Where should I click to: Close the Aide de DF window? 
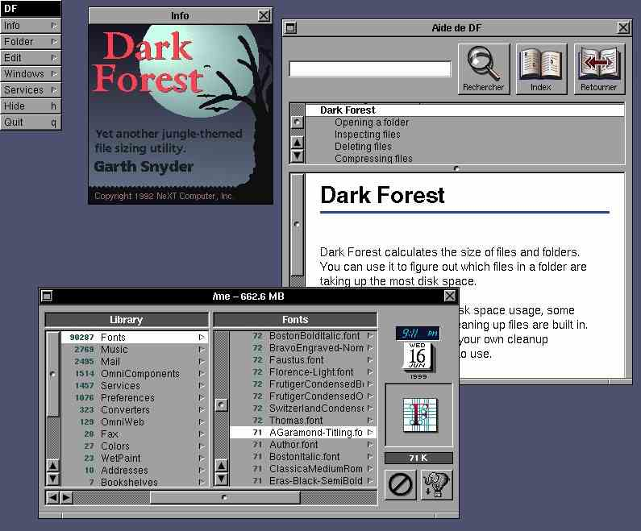point(623,27)
